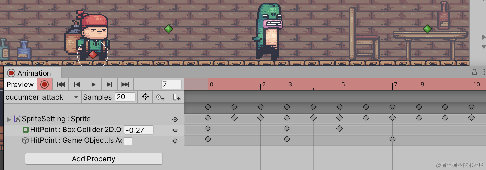Toggle HitPoint Game Object Is Active checkbox

(x=128, y=141)
